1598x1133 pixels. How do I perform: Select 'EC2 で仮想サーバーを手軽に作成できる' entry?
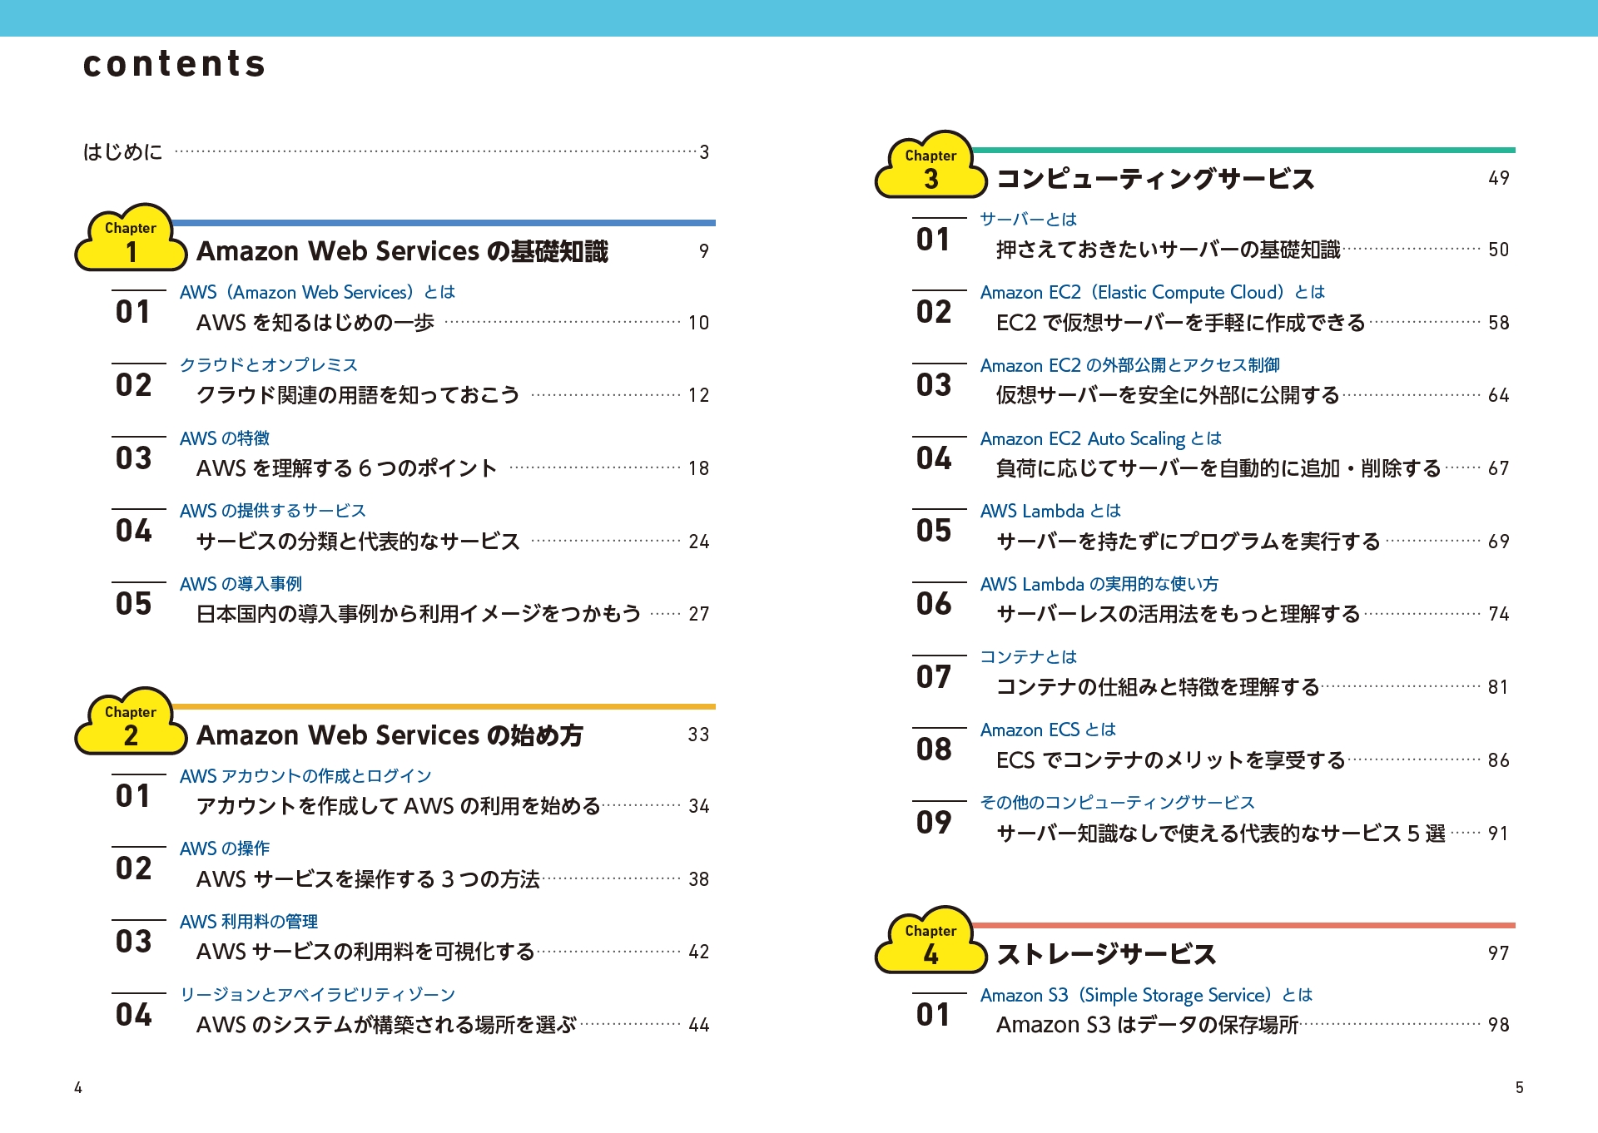(1181, 322)
